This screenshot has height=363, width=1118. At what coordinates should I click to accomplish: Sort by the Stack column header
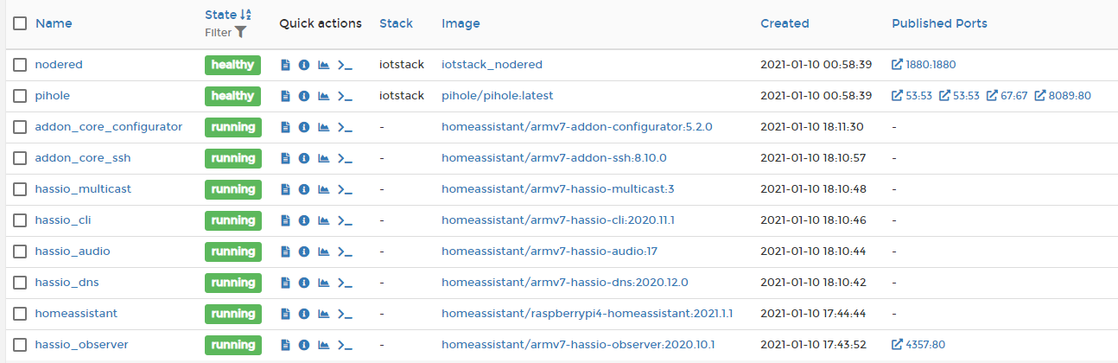point(396,23)
